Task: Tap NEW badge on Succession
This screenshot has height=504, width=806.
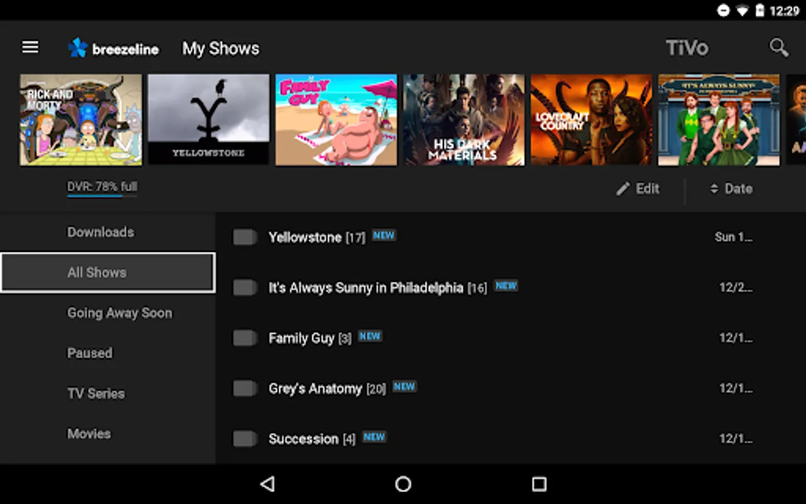Action: [x=374, y=437]
